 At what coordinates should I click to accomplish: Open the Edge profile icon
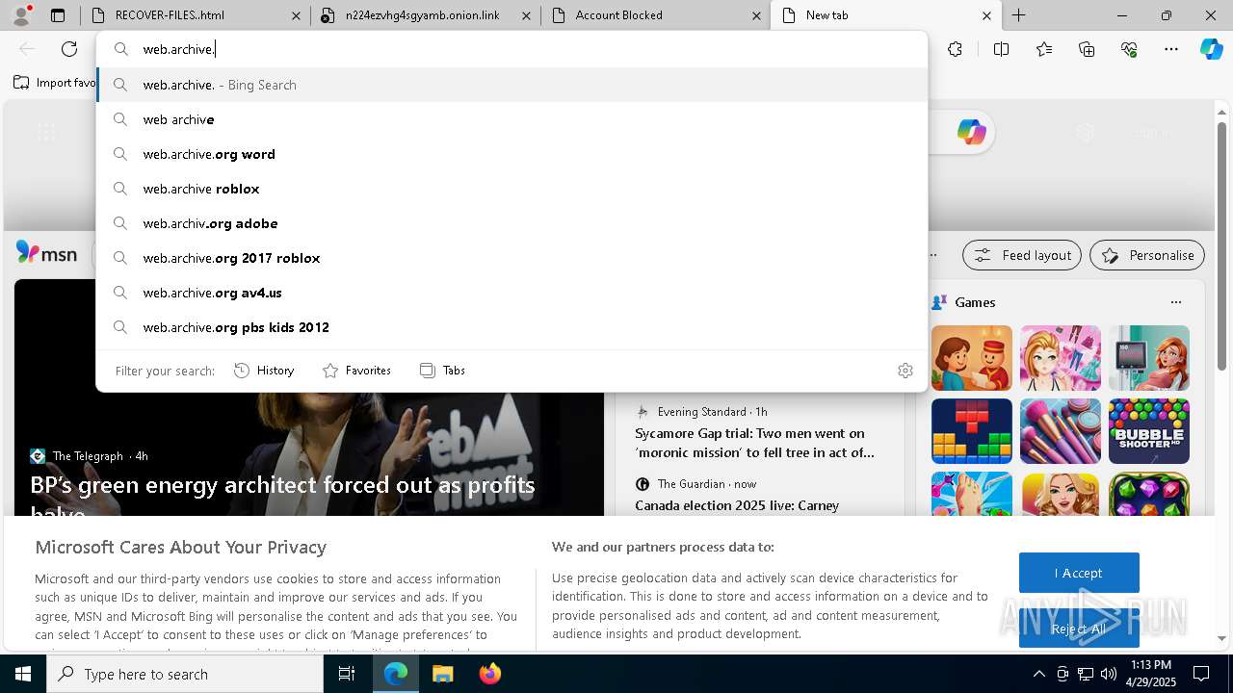click(23, 15)
